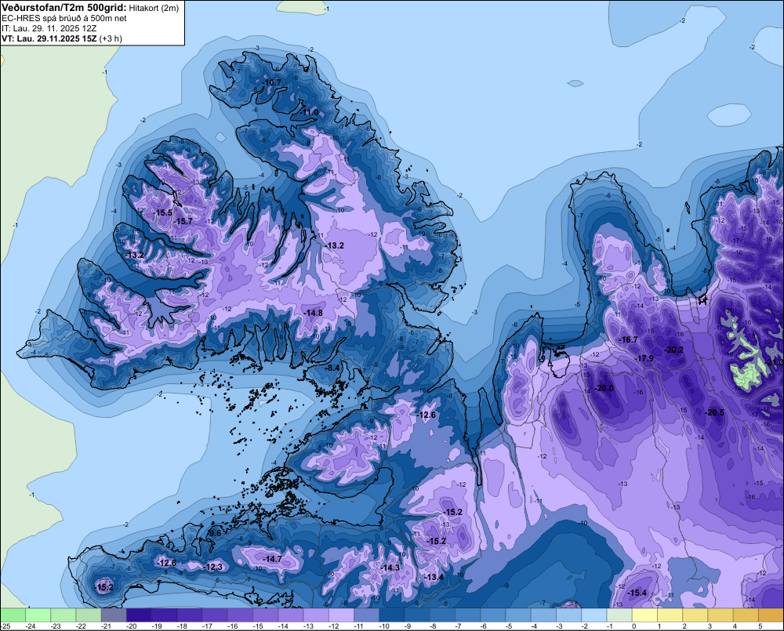This screenshot has width=784, height=631.
Task: Click the title text Veðurstofan/T2m 500grid
Action: pos(64,8)
